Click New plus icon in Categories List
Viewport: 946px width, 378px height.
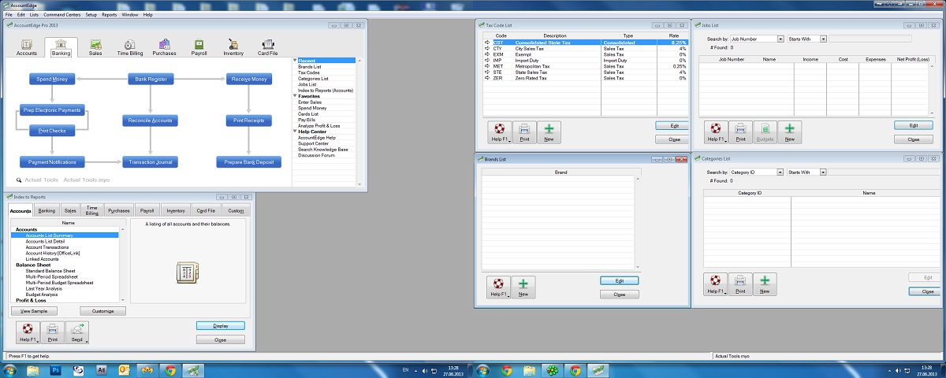coord(765,284)
